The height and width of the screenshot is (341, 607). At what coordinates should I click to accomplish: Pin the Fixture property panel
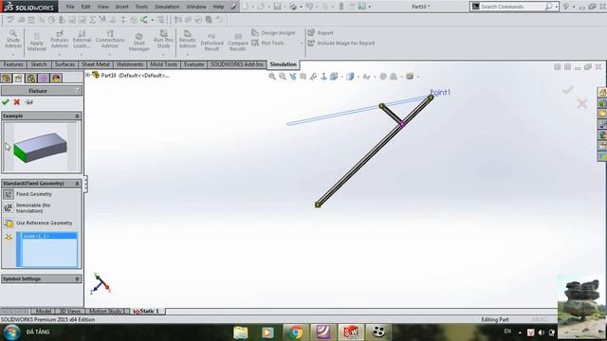pyautogui.click(x=29, y=102)
